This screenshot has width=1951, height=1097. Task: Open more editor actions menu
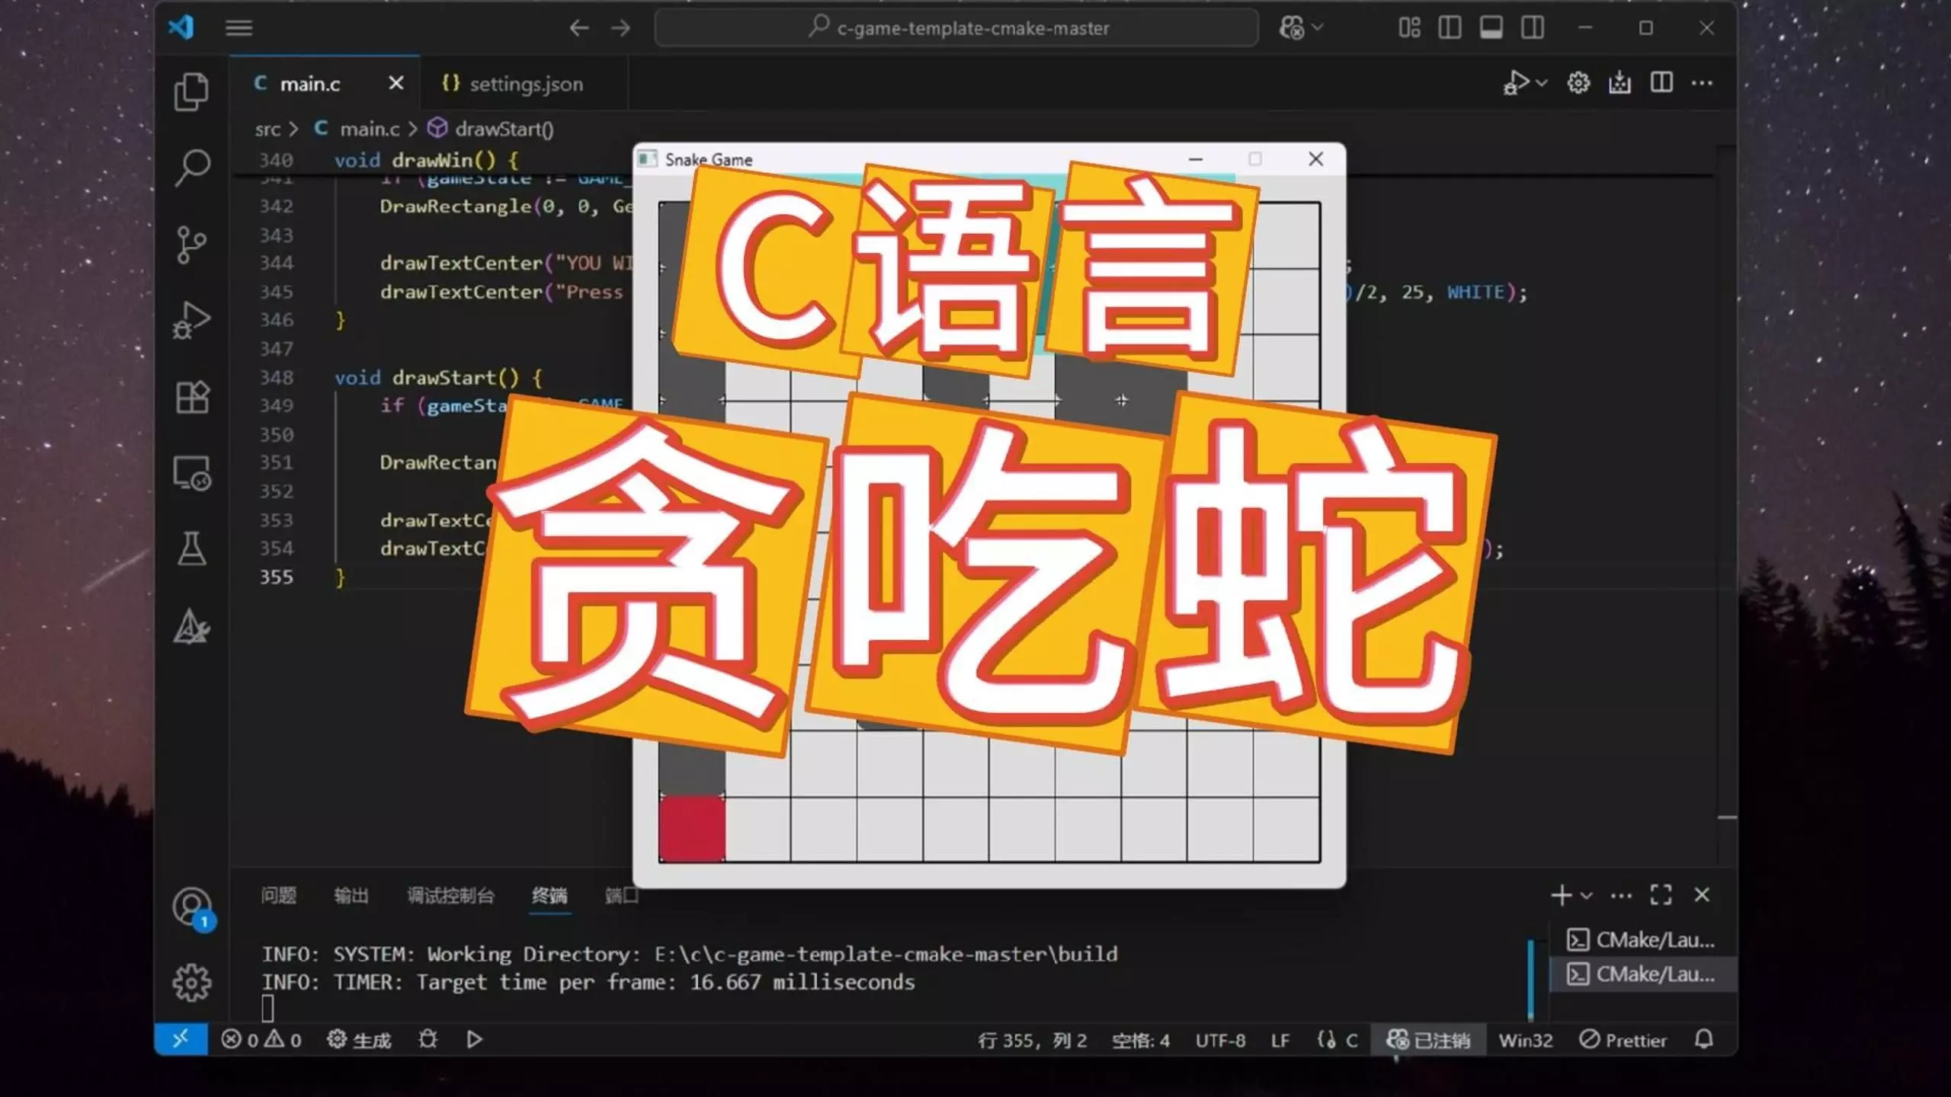1702,82
